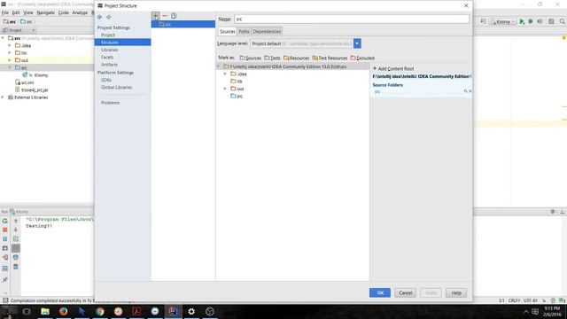Open the Edit menu in IntelliJ
The image size is (567, 319).
[x=16, y=12]
